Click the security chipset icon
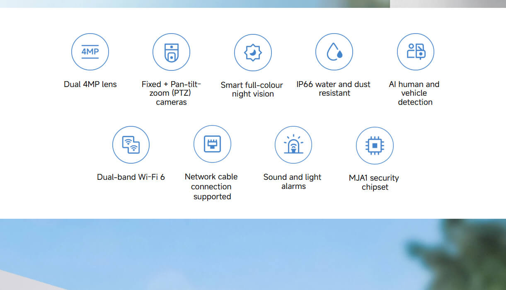 (x=375, y=145)
